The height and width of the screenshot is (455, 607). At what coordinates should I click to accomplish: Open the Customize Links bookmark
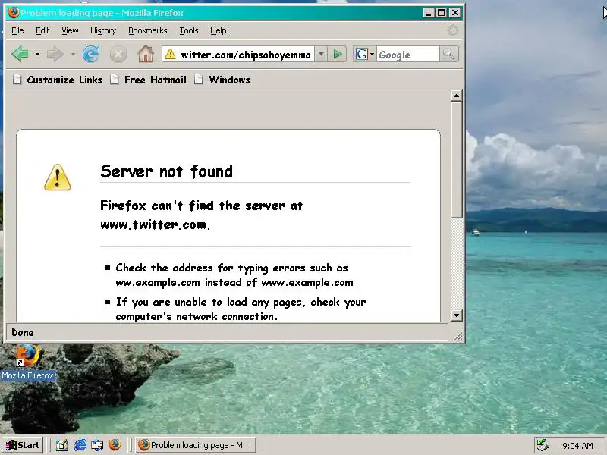point(58,80)
